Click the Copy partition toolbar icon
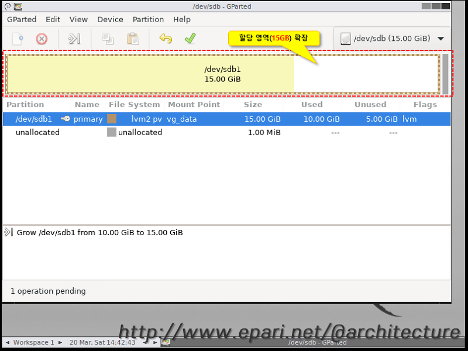468x351 pixels. pos(108,39)
